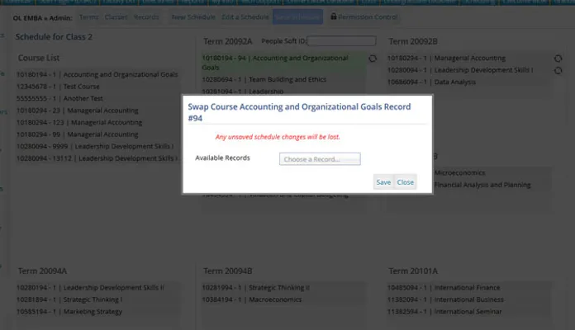Close the Swap Course dialog
The width and height of the screenshot is (575, 330).
click(405, 182)
